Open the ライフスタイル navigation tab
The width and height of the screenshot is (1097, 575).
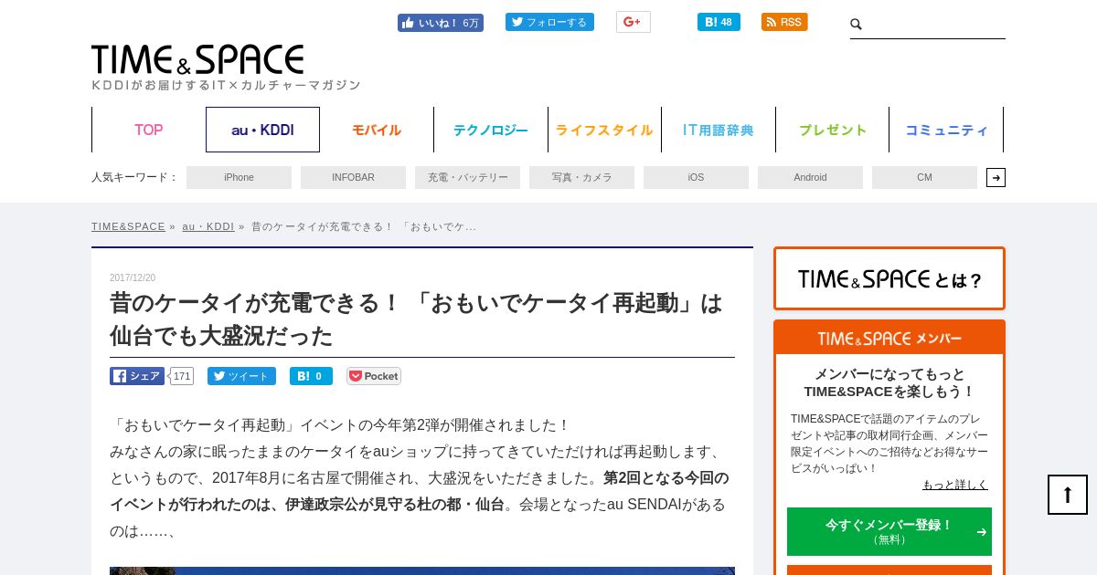pos(604,130)
